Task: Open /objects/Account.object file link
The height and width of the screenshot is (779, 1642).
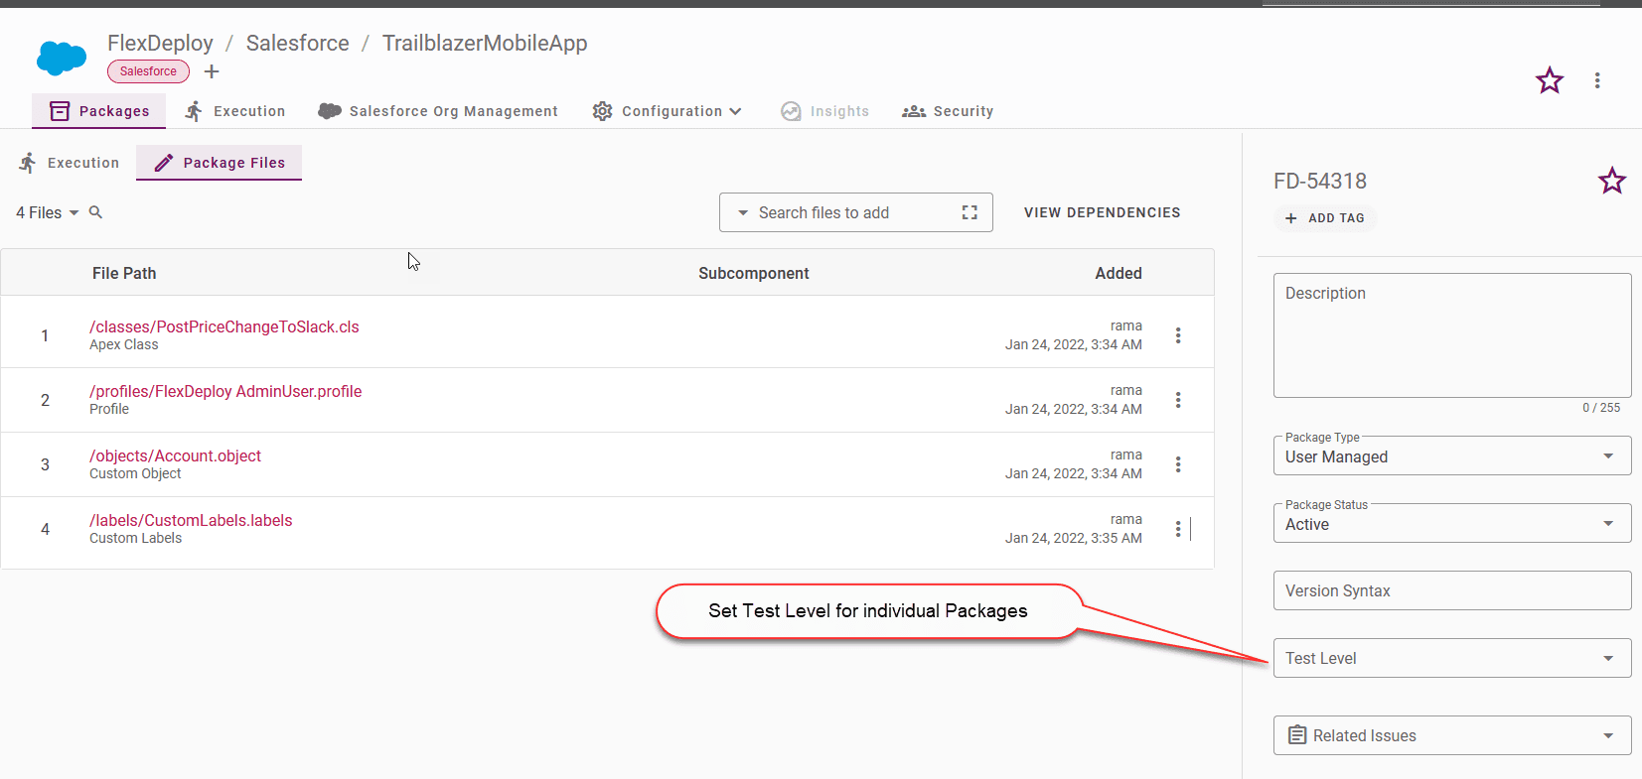Action: coord(175,455)
